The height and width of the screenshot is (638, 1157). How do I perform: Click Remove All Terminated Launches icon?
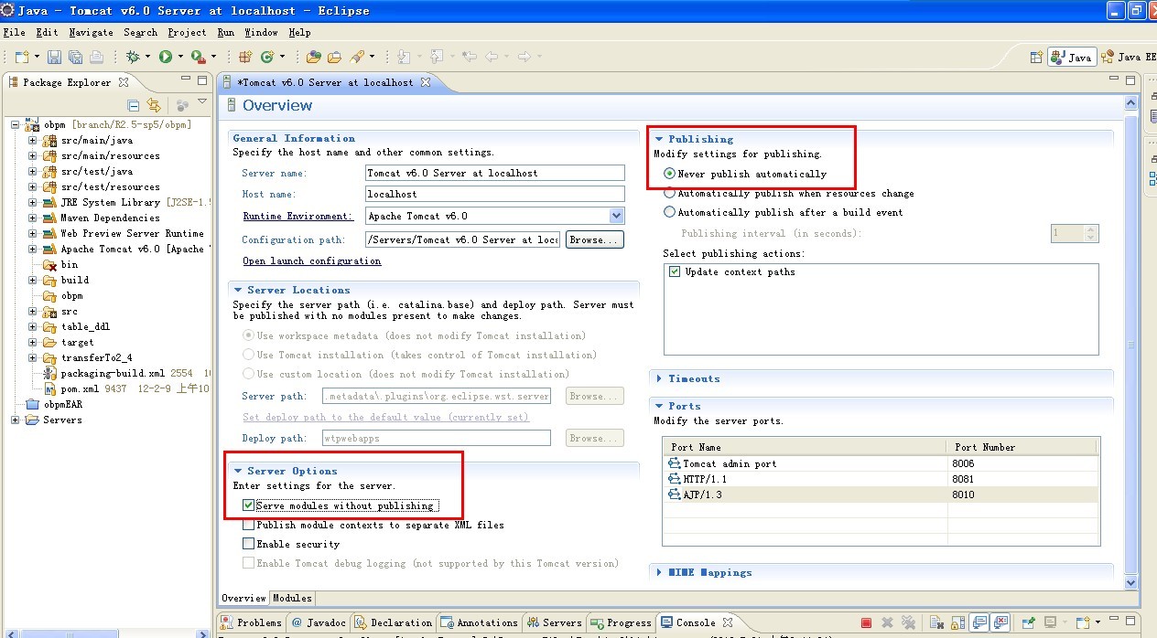(908, 622)
